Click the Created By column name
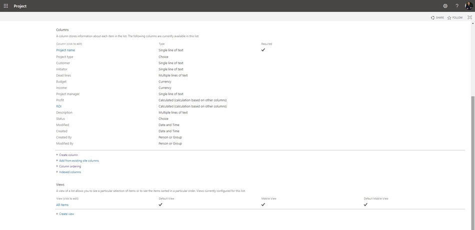 click(x=64, y=137)
